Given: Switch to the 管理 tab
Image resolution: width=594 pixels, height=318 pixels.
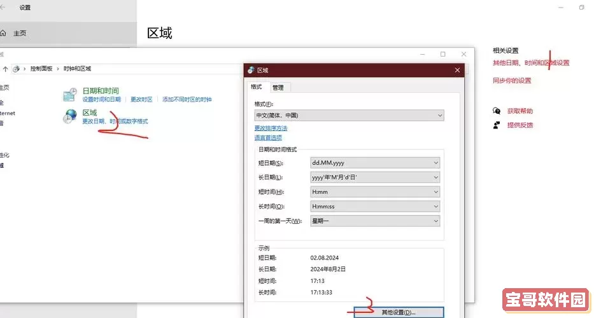Looking at the screenshot, I should click(x=278, y=88).
